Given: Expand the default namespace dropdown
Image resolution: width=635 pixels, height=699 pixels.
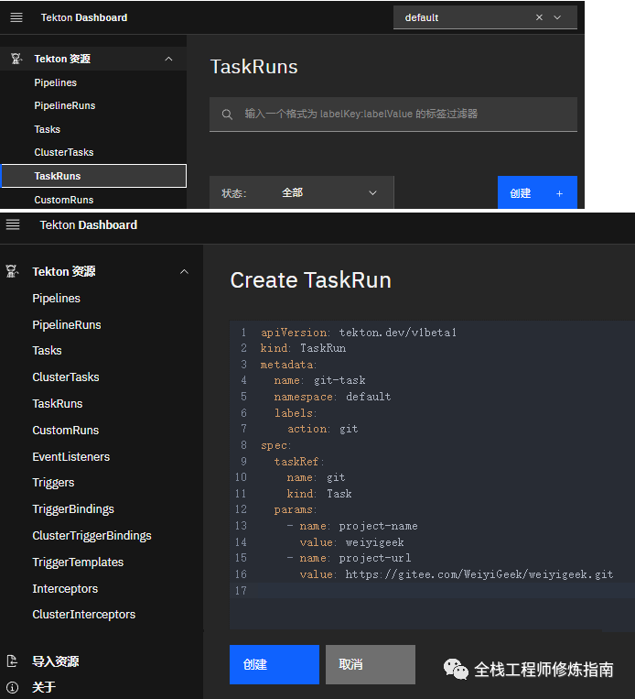Looking at the screenshot, I should pyautogui.click(x=557, y=17).
